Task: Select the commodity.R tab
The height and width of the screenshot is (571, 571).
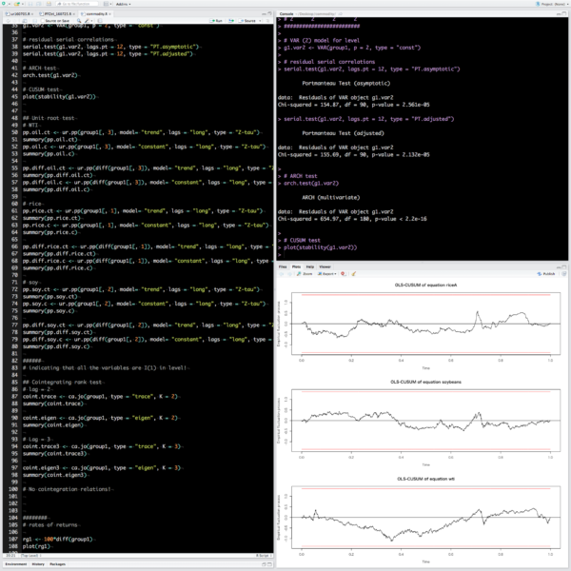Action: 94,14
